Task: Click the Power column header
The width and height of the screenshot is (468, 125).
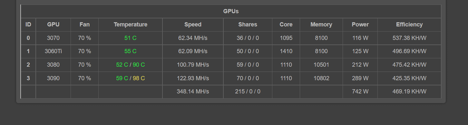Action: [x=360, y=24]
